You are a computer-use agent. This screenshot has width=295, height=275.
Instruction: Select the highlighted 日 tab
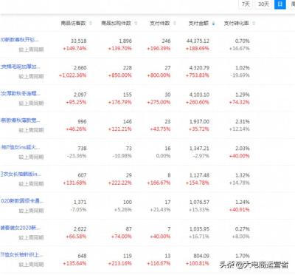tap(280, 4)
